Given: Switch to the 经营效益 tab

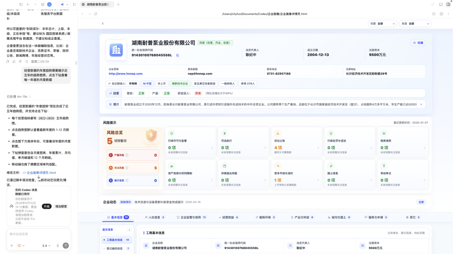Looking at the screenshot, I should click(228, 217).
